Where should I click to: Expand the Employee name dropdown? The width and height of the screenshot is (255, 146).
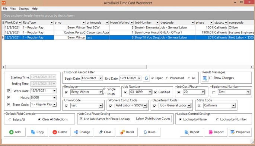[101, 92]
